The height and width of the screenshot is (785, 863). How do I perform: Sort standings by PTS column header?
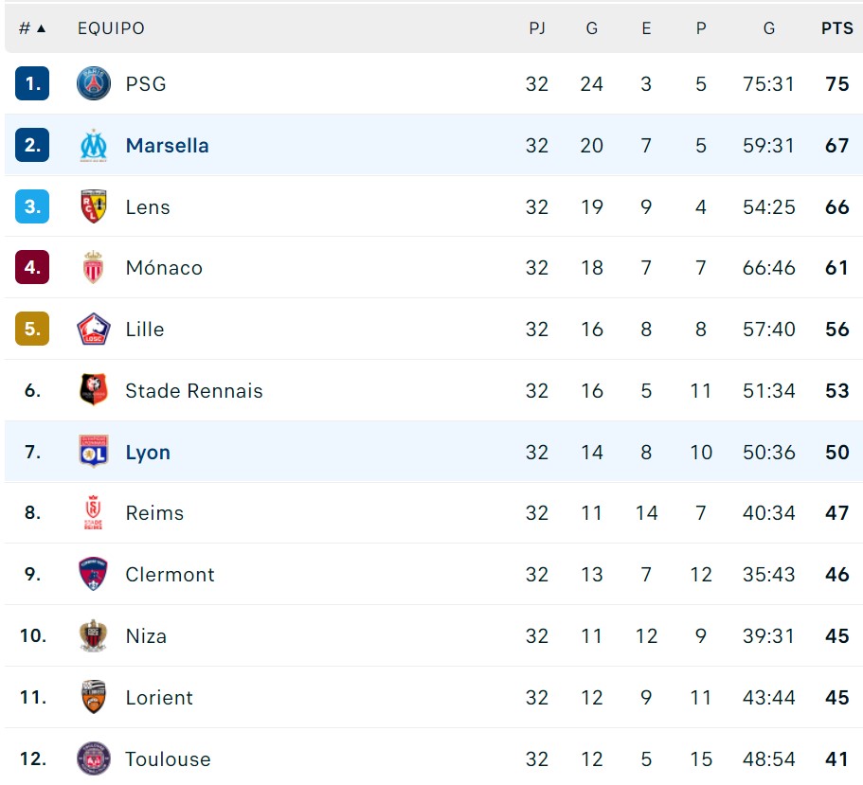click(836, 28)
